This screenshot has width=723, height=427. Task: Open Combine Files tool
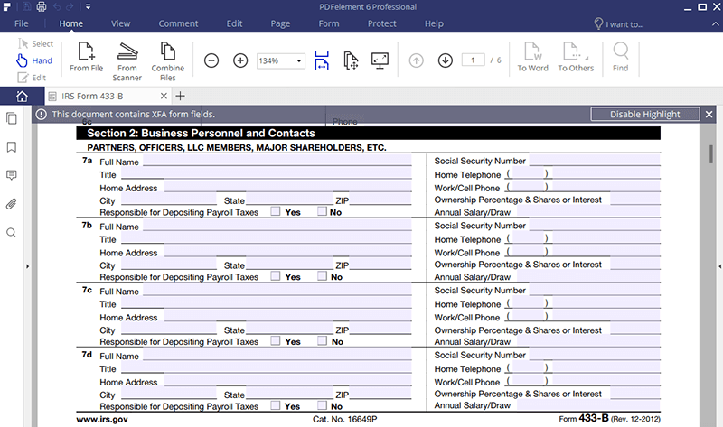[x=168, y=61]
